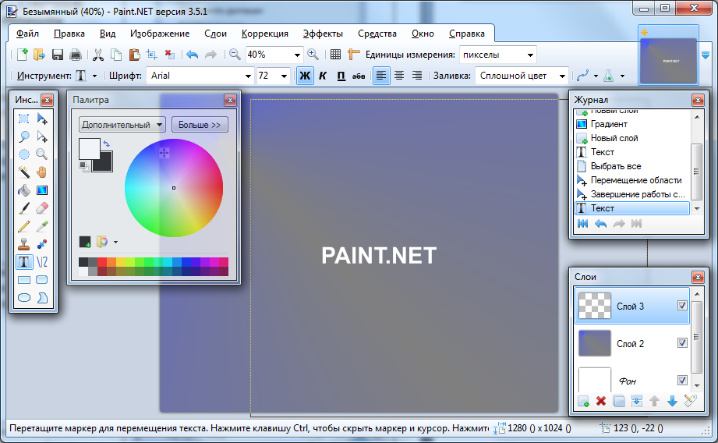Select the Ellipse shape tool

click(24, 298)
